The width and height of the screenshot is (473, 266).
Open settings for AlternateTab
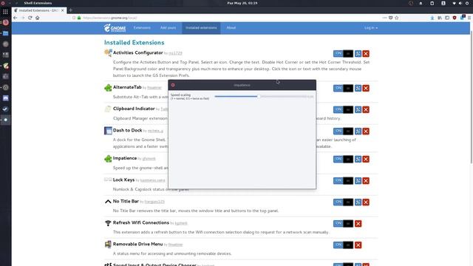click(x=358, y=88)
